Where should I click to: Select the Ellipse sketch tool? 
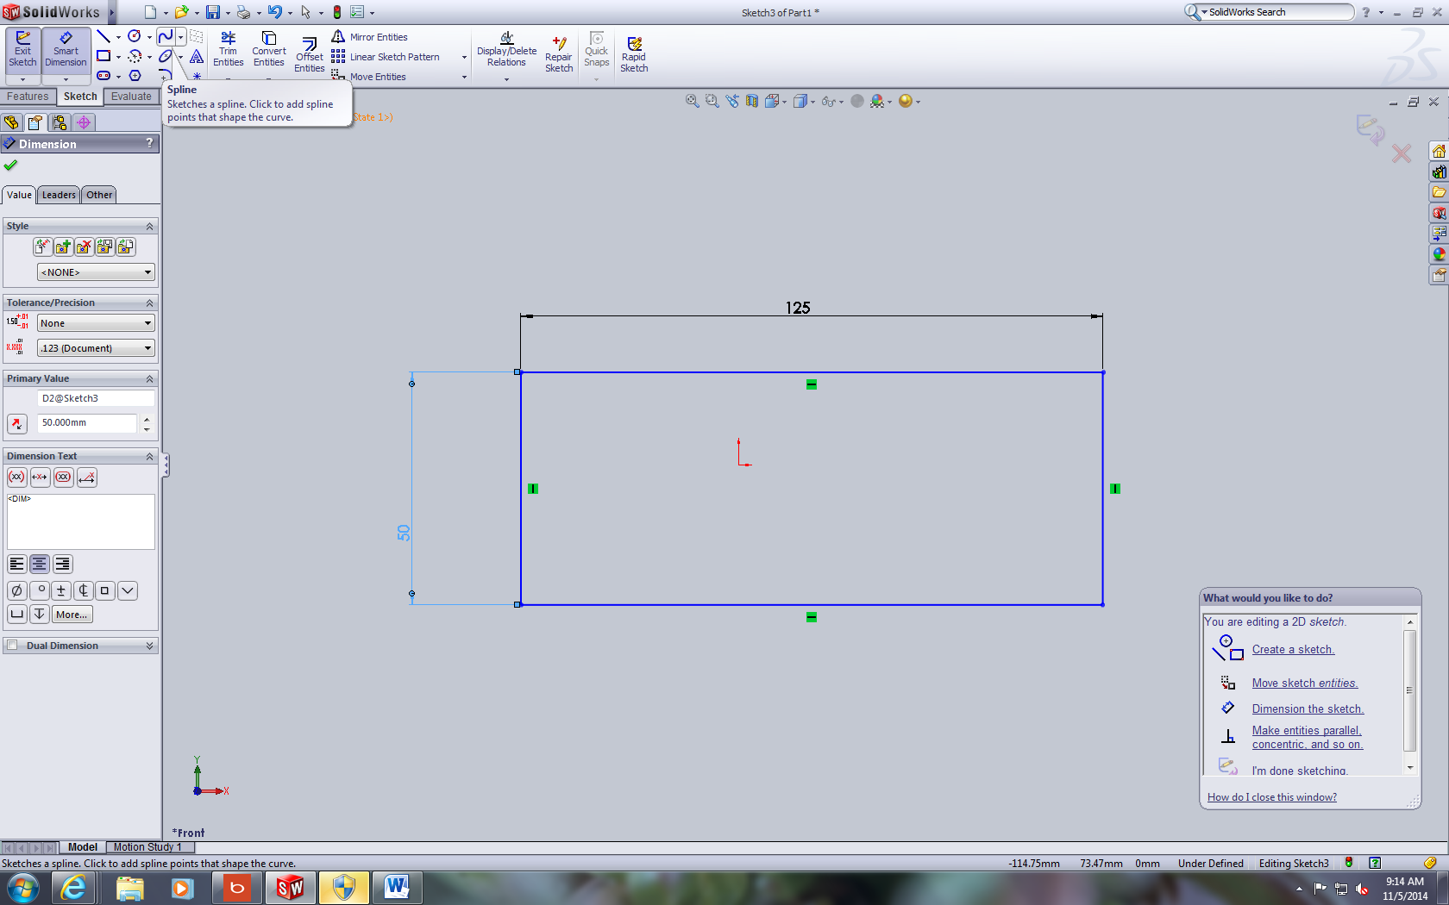pyautogui.click(x=166, y=56)
